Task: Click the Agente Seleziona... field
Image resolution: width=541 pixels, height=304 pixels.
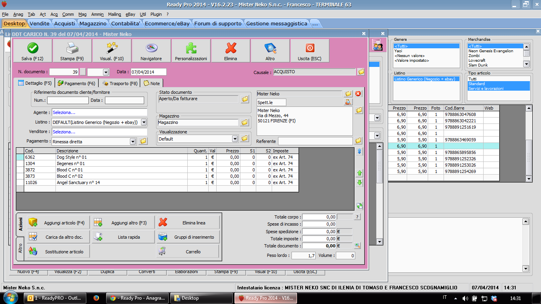Action: tap(99, 112)
